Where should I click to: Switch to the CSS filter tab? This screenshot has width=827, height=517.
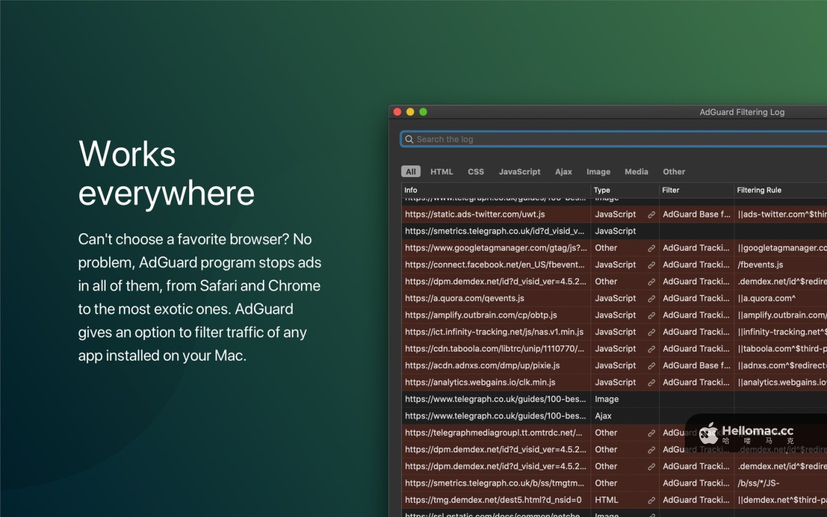point(476,172)
